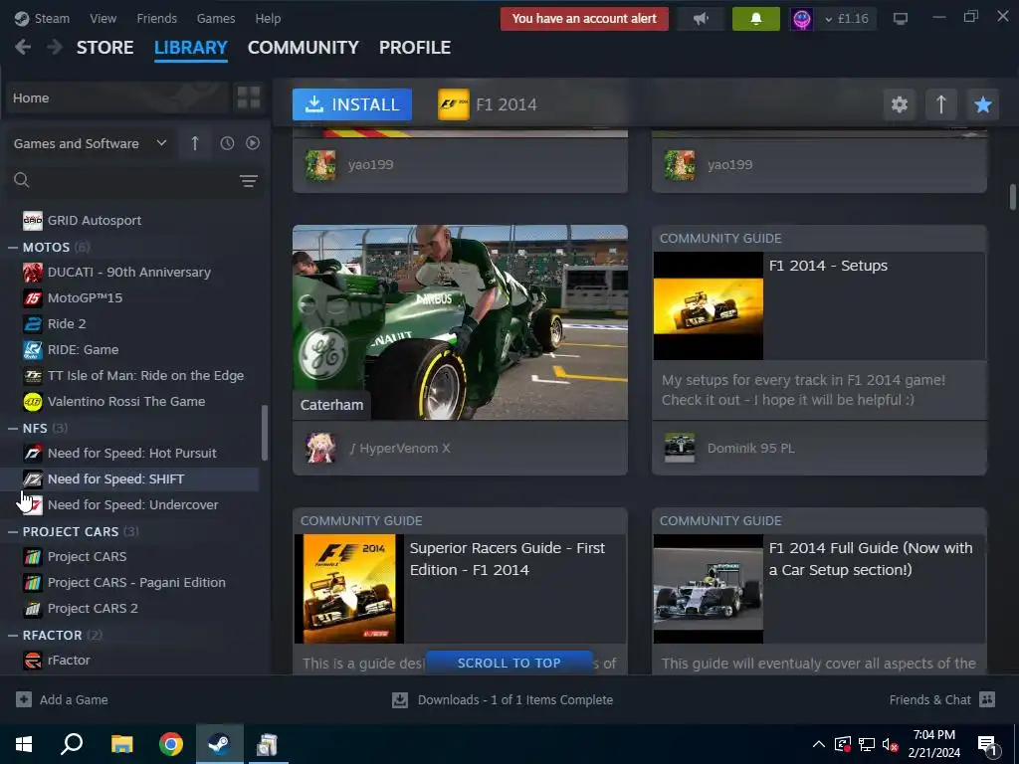The height and width of the screenshot is (764, 1019).
Task: Toggle recent activity clock filter
Action: pyautogui.click(x=227, y=143)
